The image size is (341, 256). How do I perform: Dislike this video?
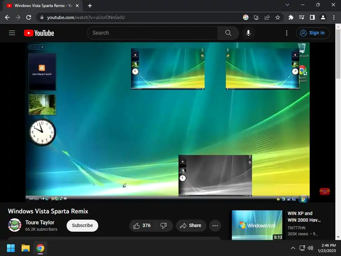click(164, 226)
